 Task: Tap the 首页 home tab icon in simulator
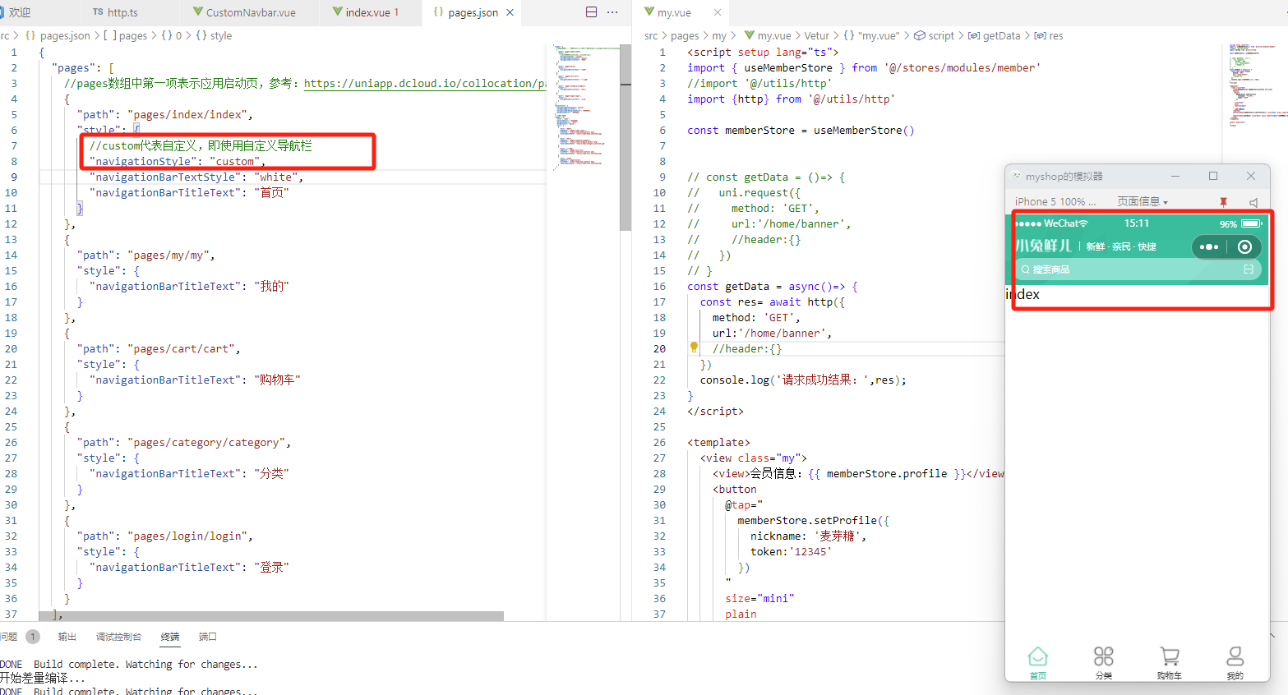[1038, 656]
